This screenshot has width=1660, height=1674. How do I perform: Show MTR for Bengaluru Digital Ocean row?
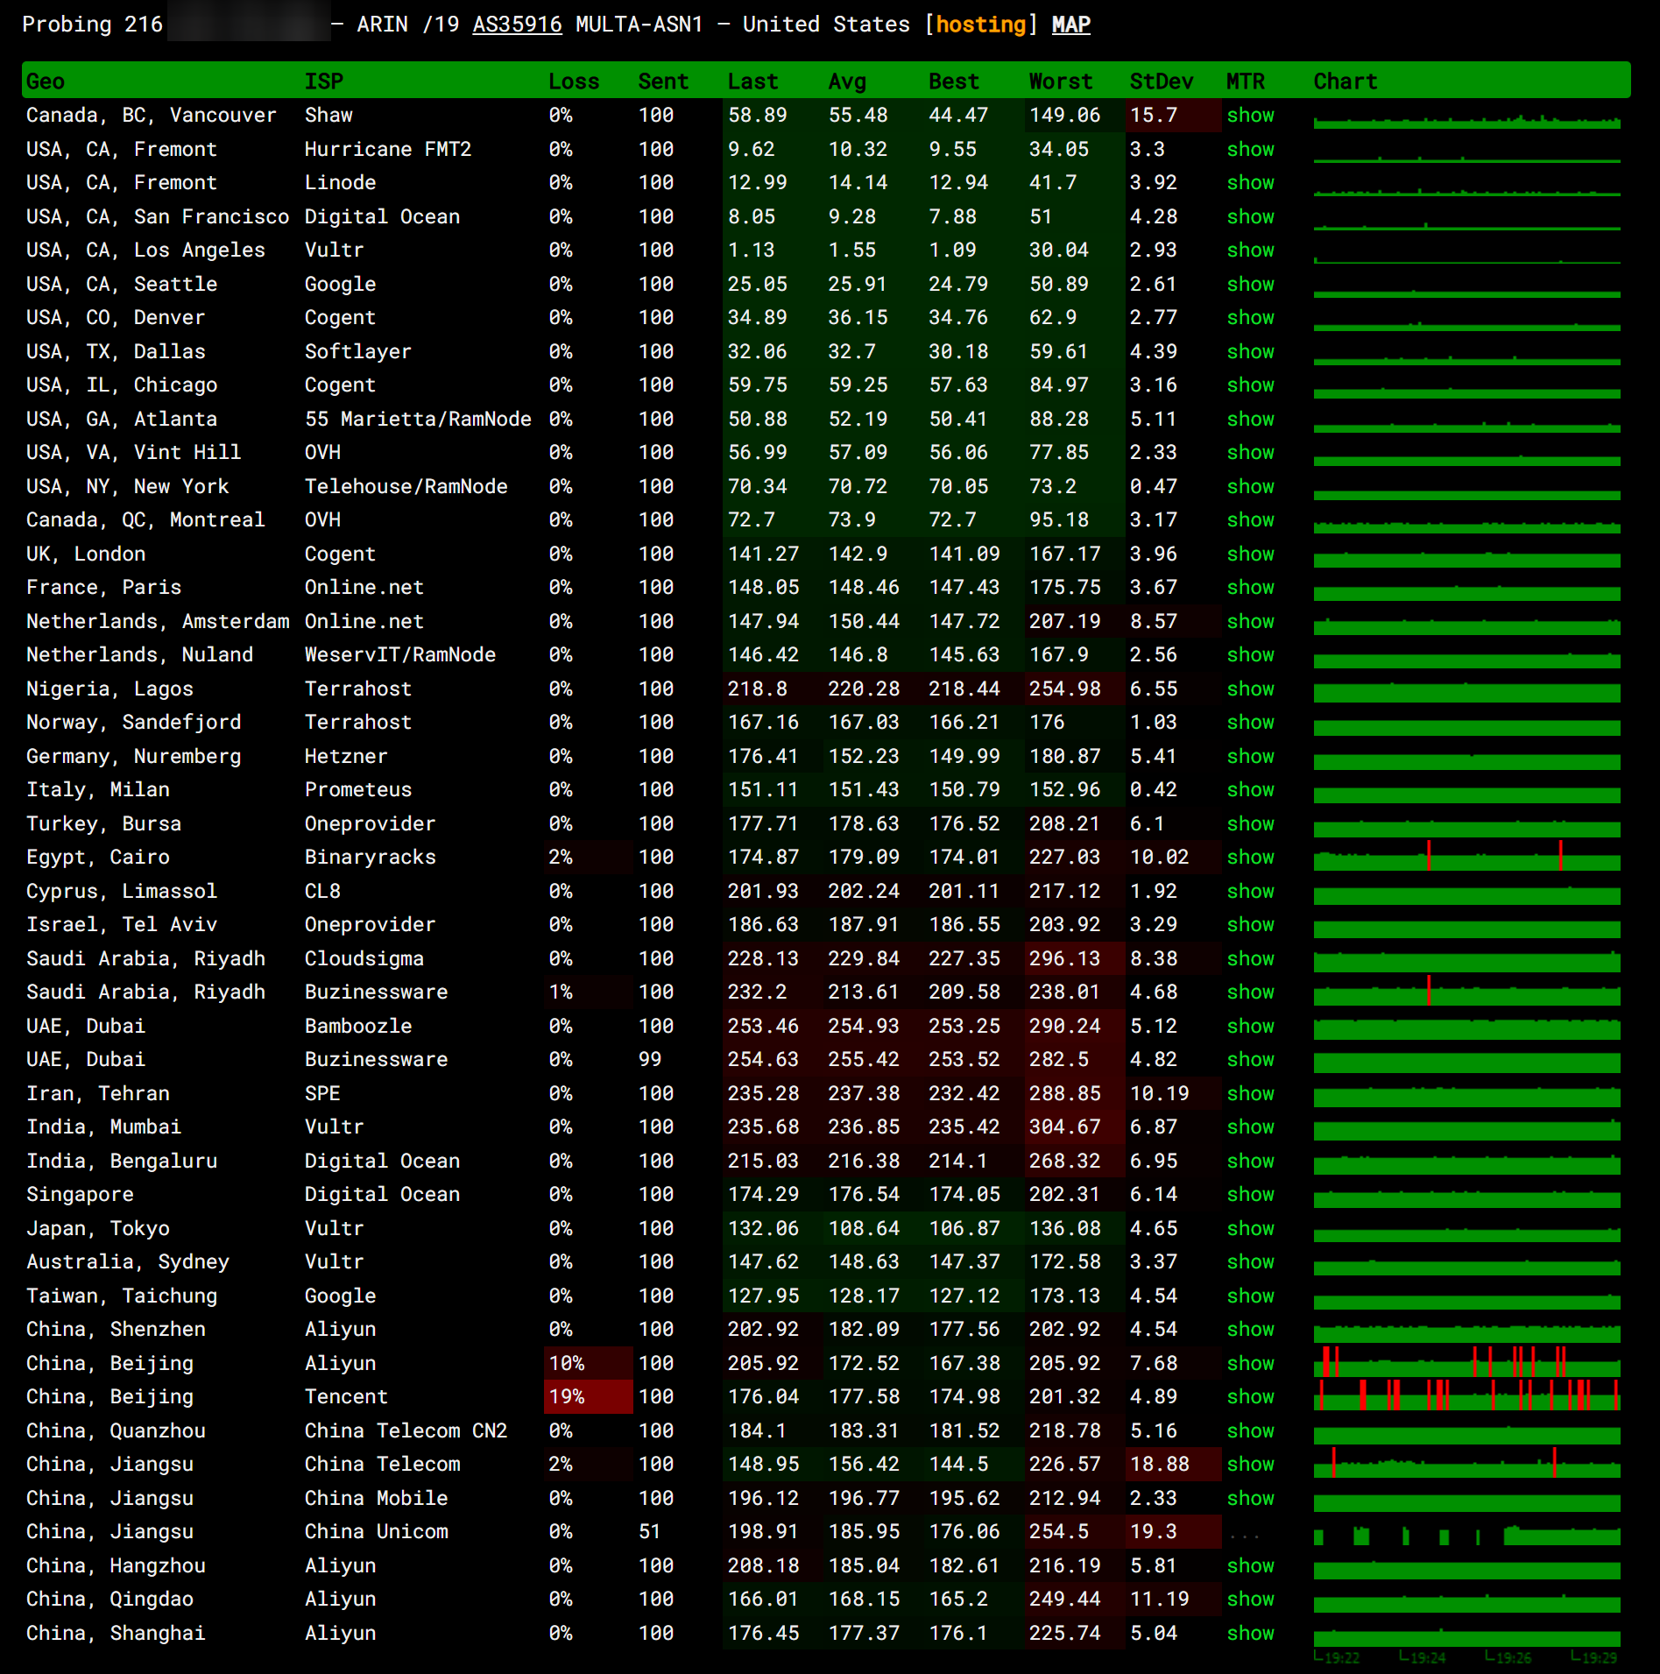[1250, 1161]
